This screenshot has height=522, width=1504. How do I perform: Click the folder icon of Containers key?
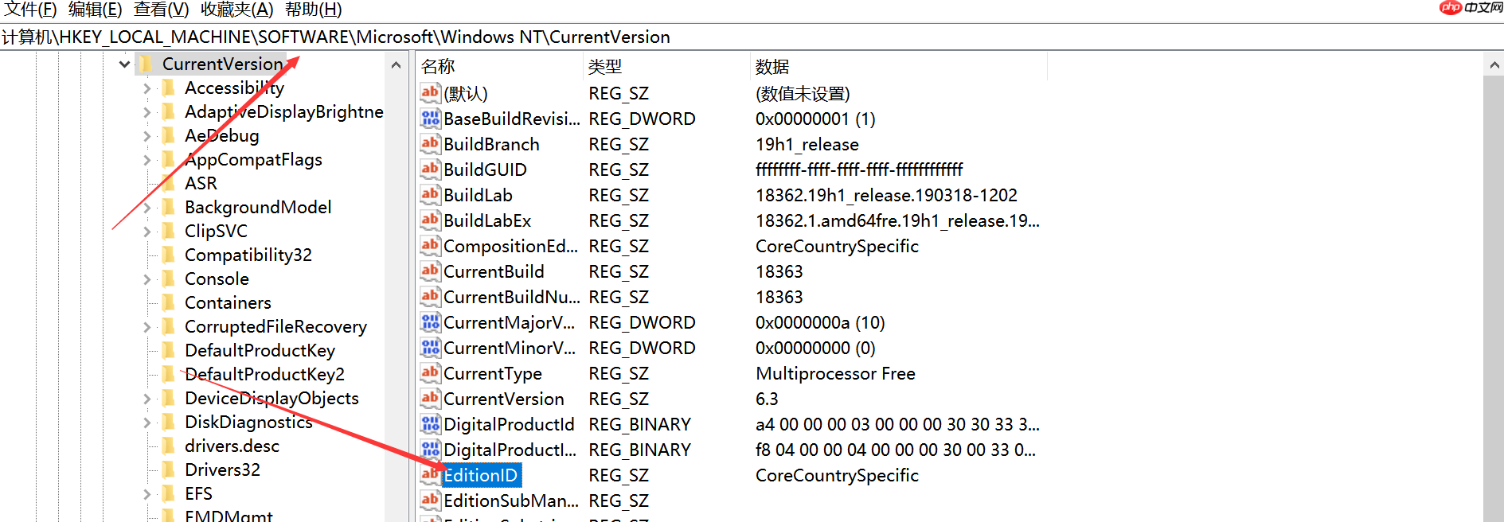169,302
